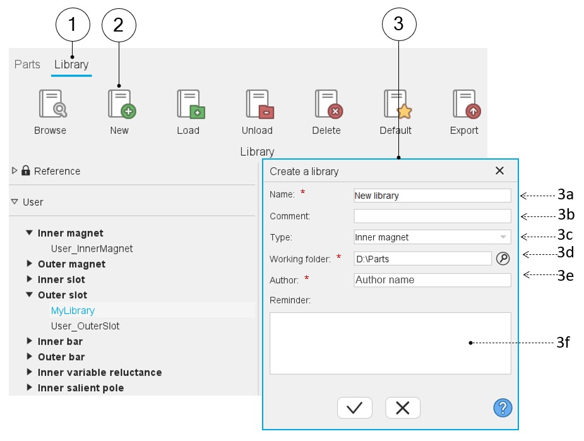
Task: Collapse the User library section
Action: [x=15, y=202]
